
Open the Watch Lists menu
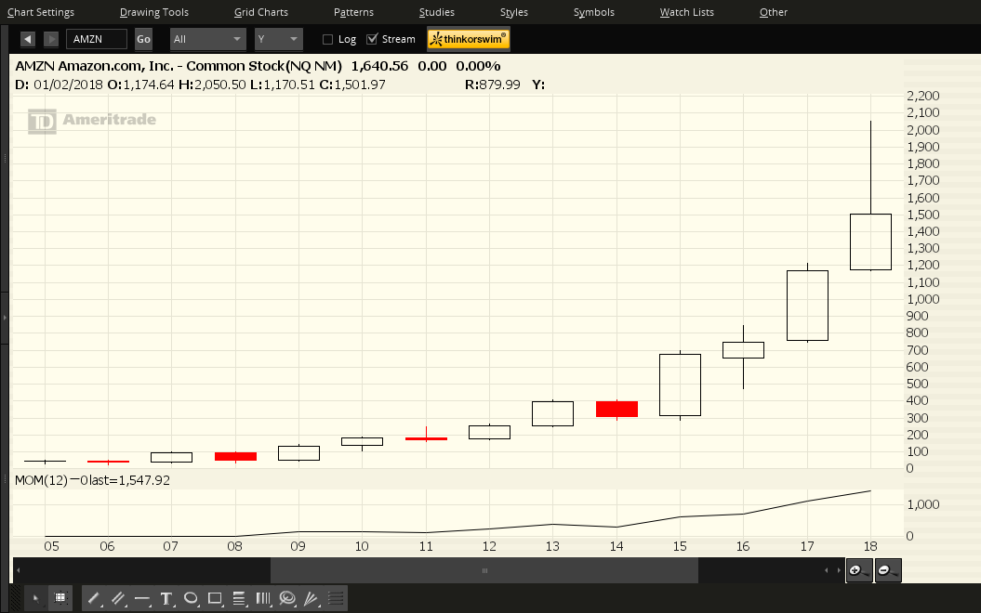tap(686, 12)
